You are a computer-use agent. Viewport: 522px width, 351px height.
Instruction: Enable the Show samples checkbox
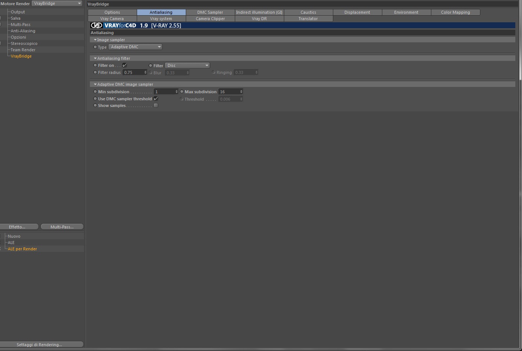(156, 105)
